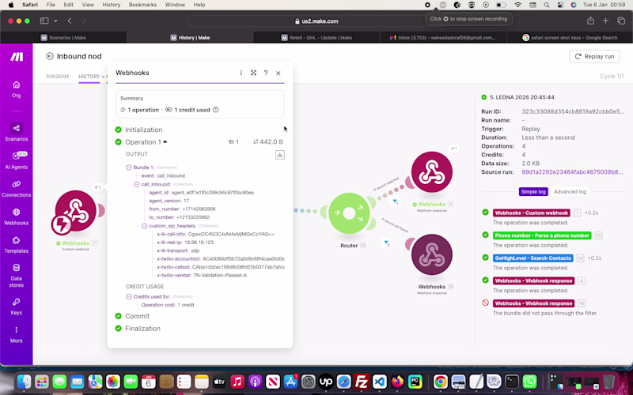This screenshot has width=633, height=395.
Task: Open GoHighLevel - Search Contacts log entry
Action: point(533,258)
